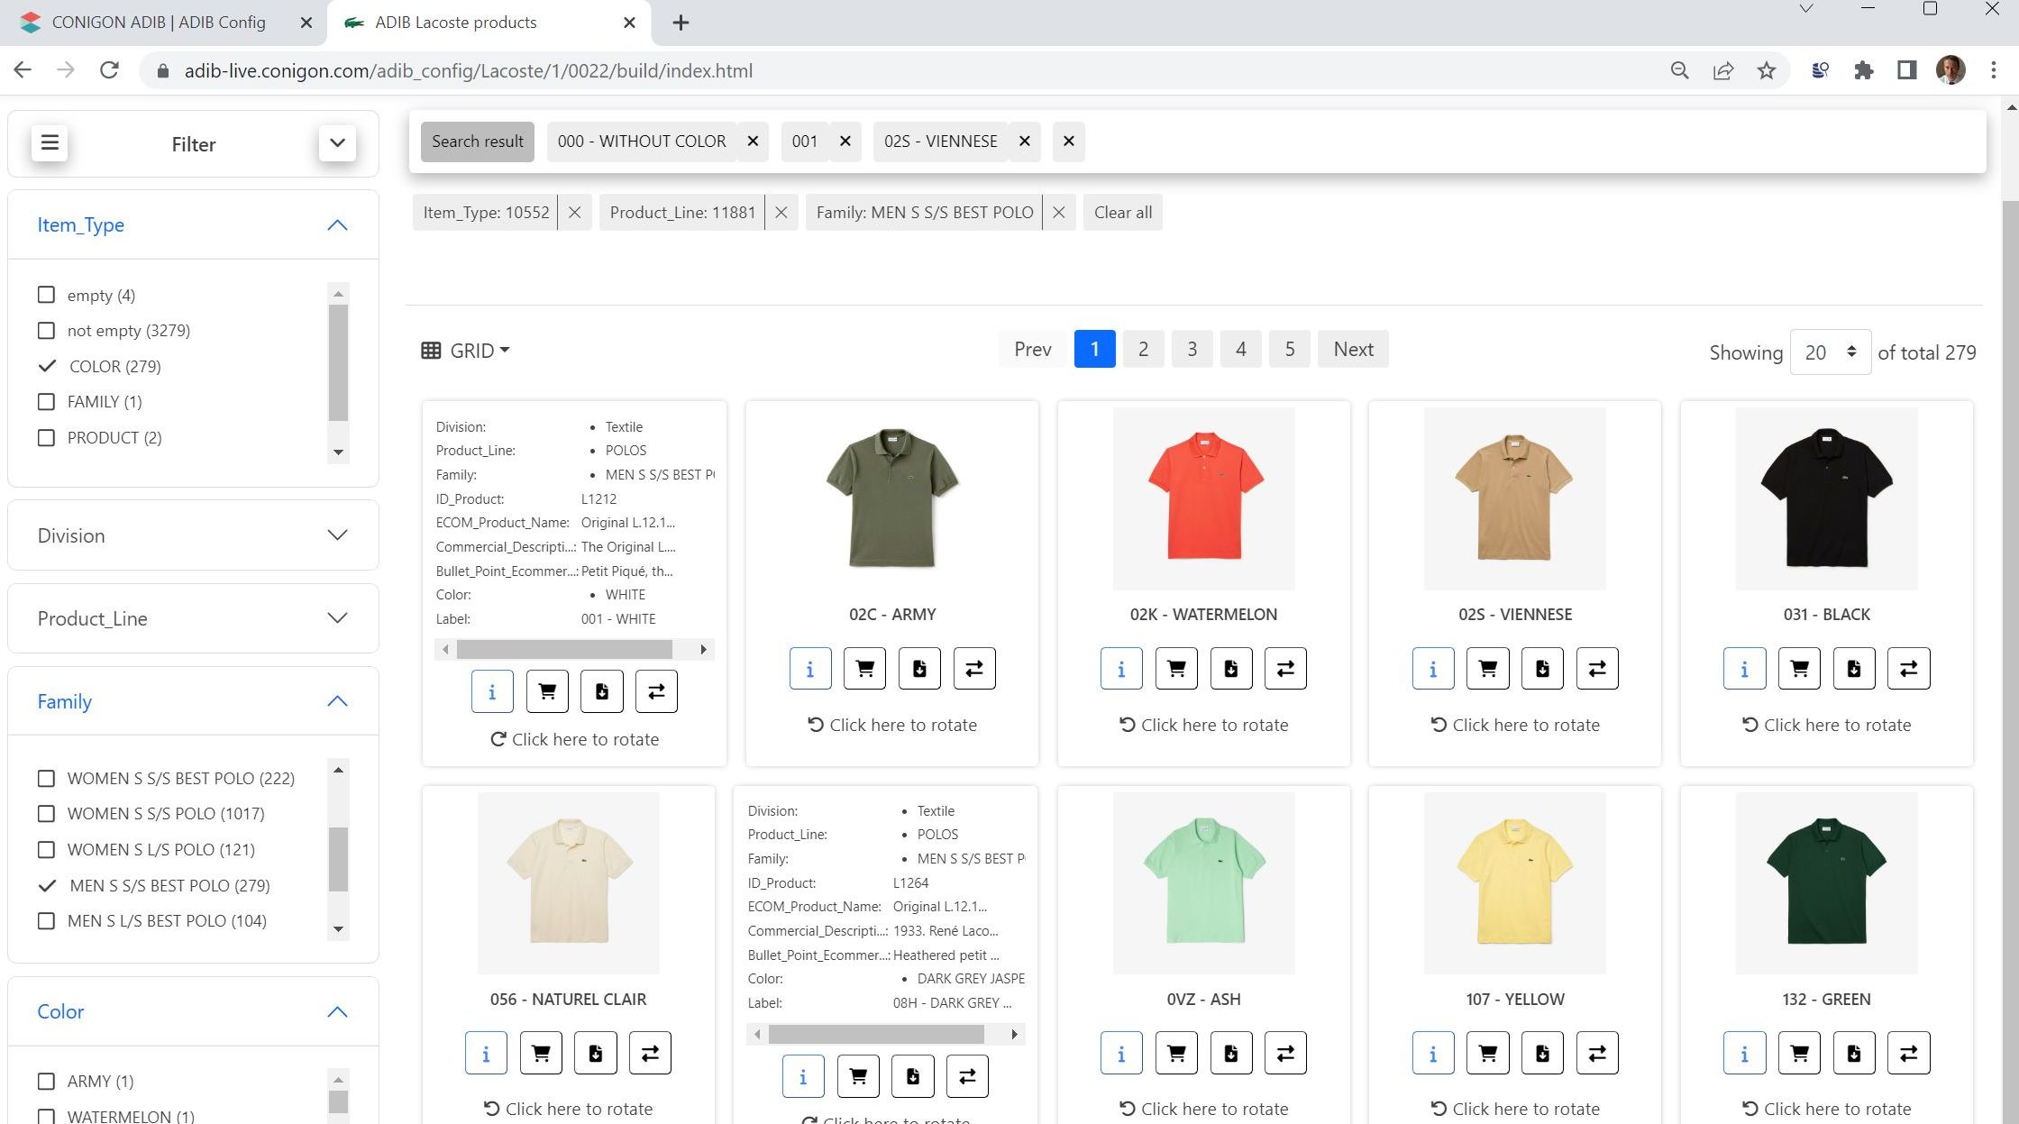
Task: Download file for 0VZ - ASH polo
Action: 1231,1053
